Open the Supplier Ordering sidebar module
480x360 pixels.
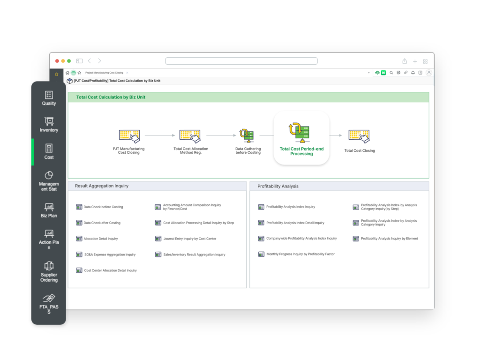pyautogui.click(x=49, y=271)
